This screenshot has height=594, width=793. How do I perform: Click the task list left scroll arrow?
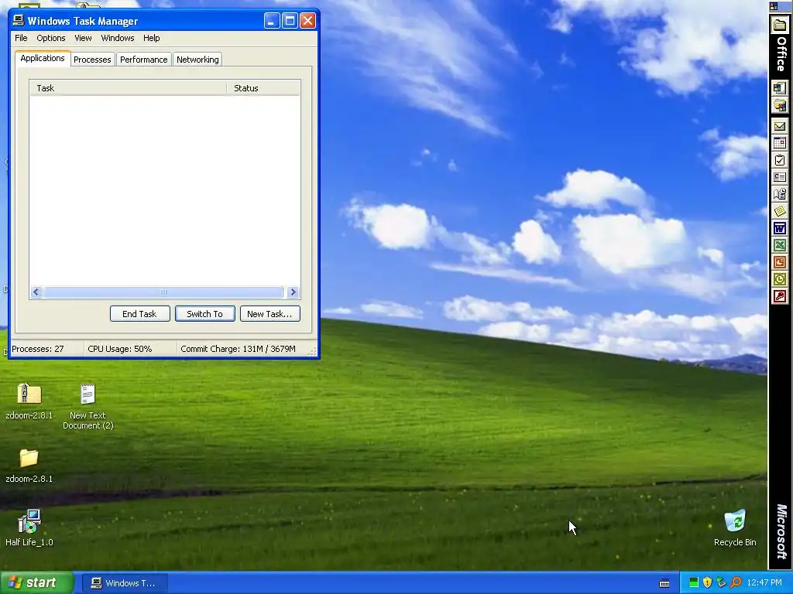pos(36,292)
